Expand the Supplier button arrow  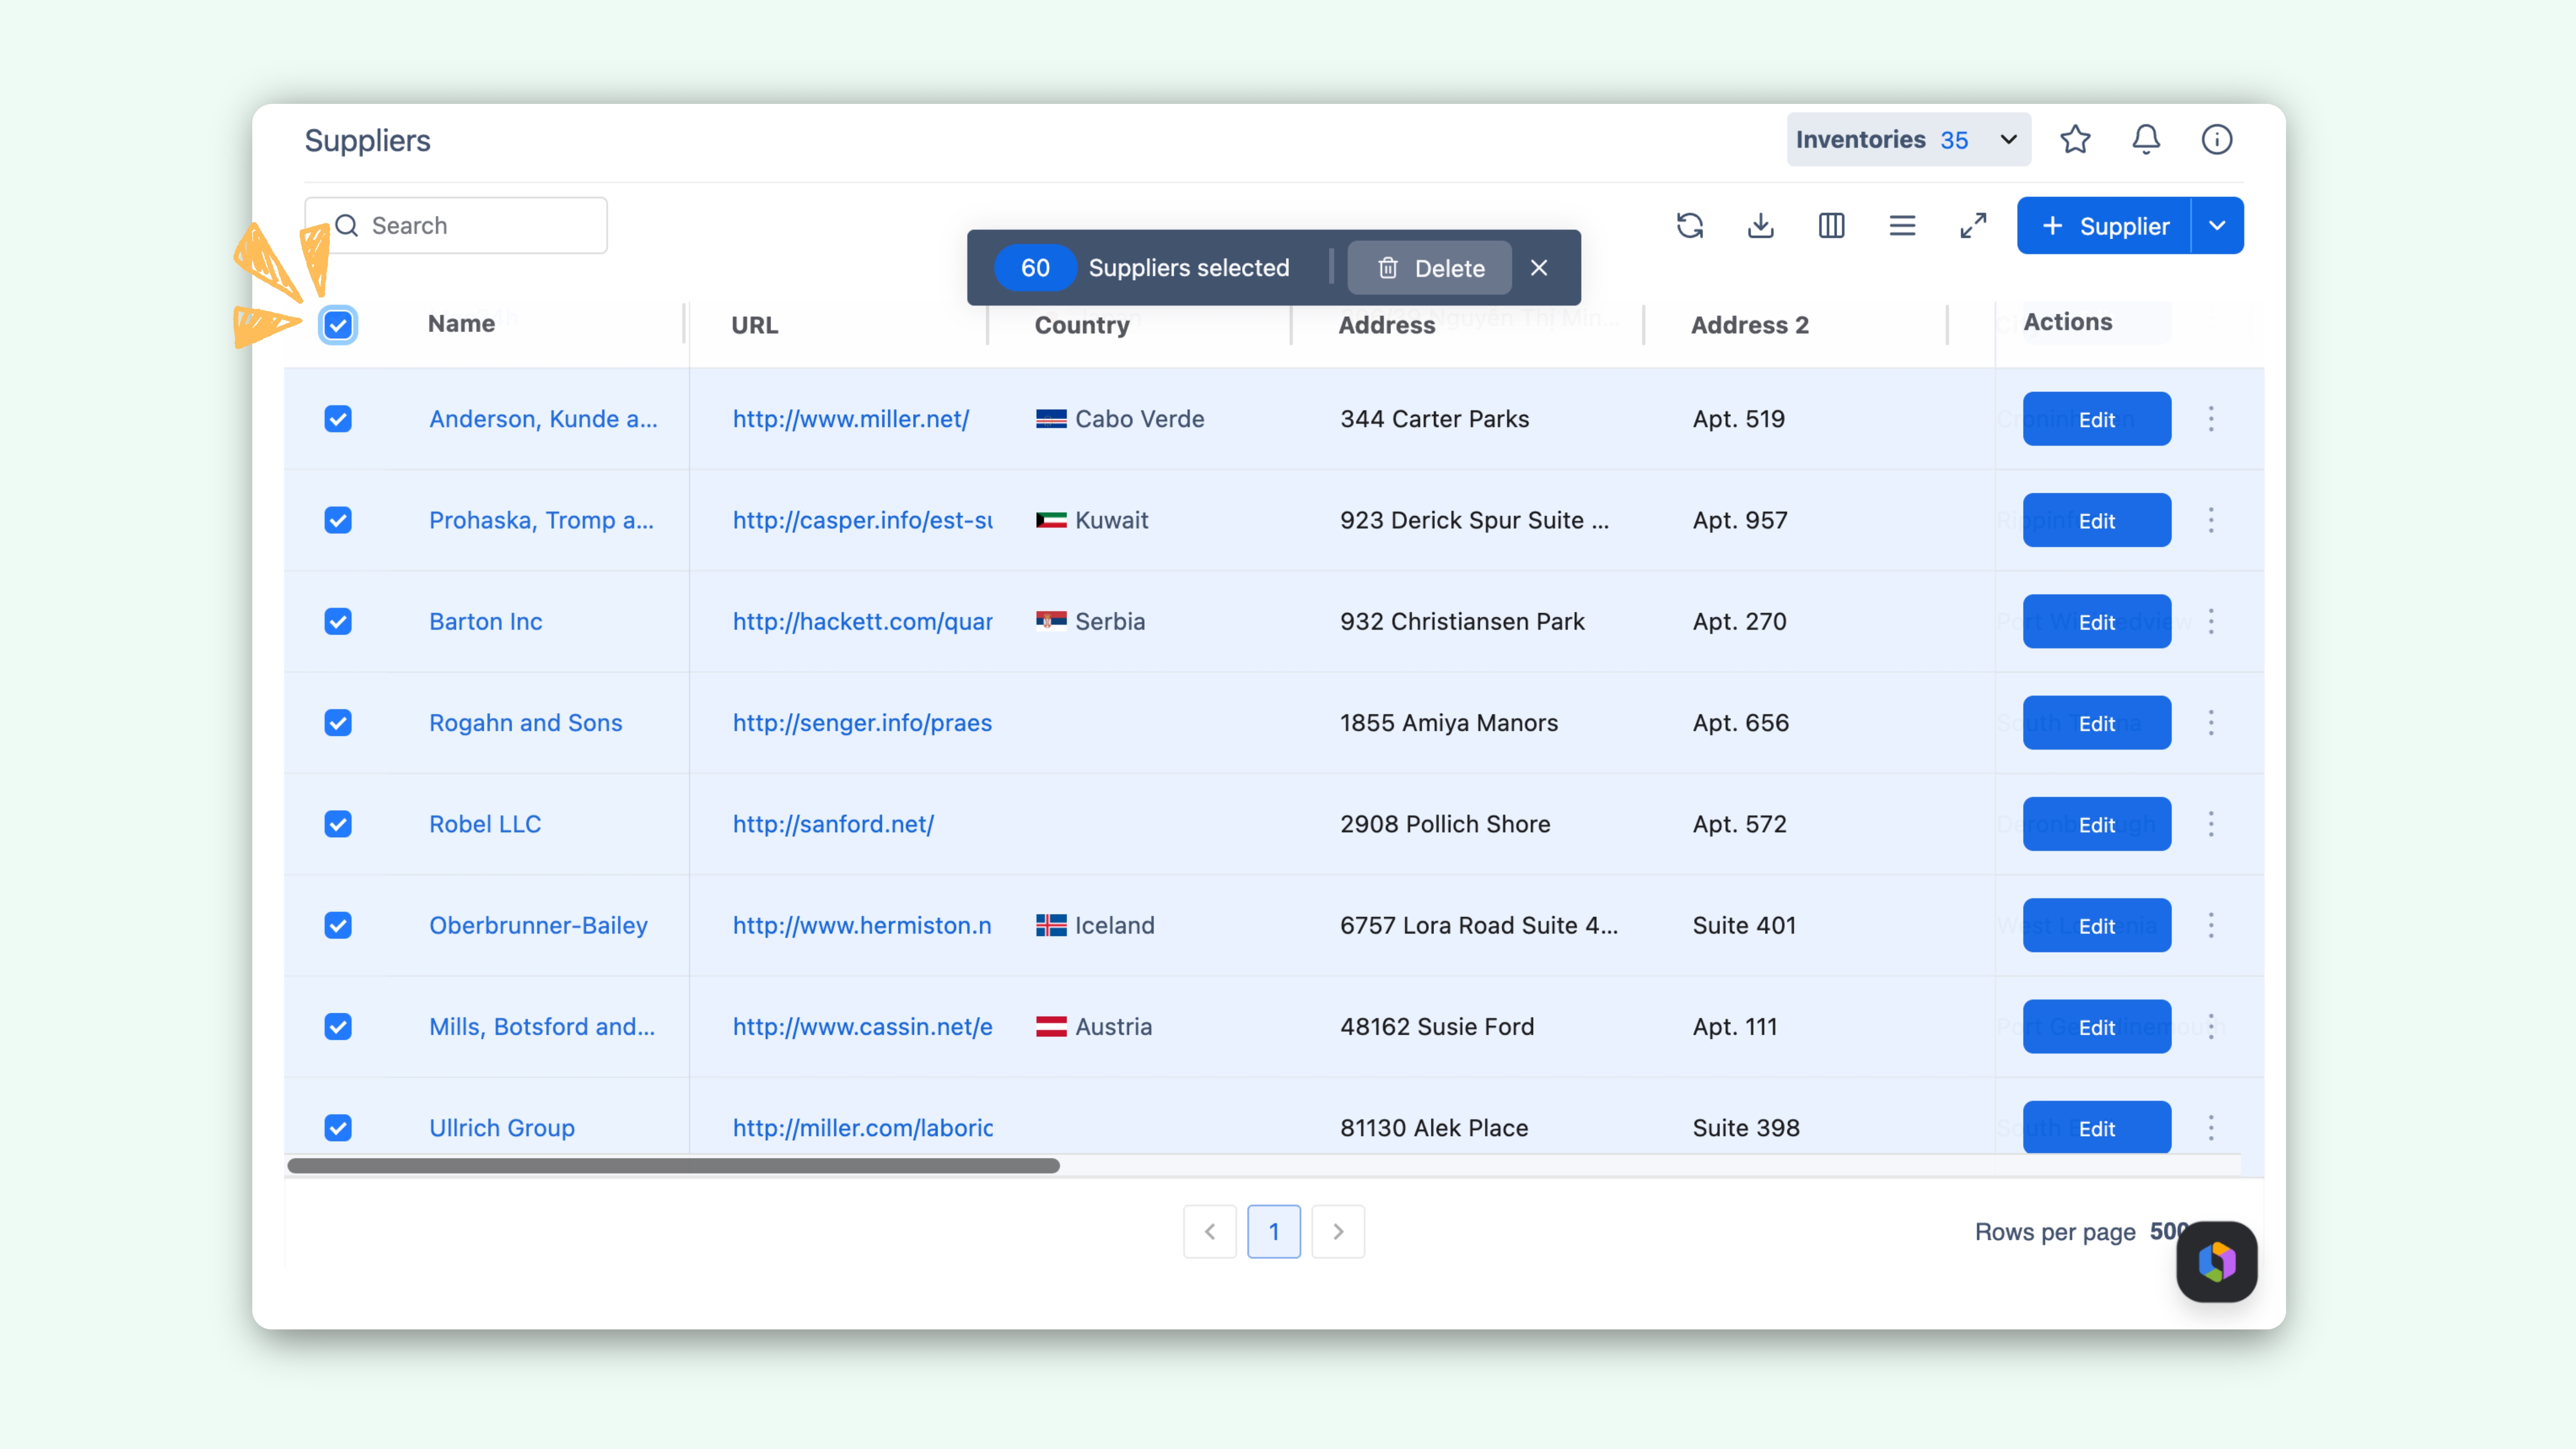[2217, 226]
